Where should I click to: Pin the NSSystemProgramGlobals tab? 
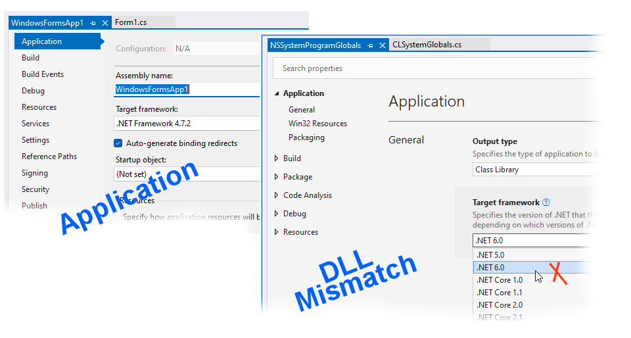pos(370,45)
